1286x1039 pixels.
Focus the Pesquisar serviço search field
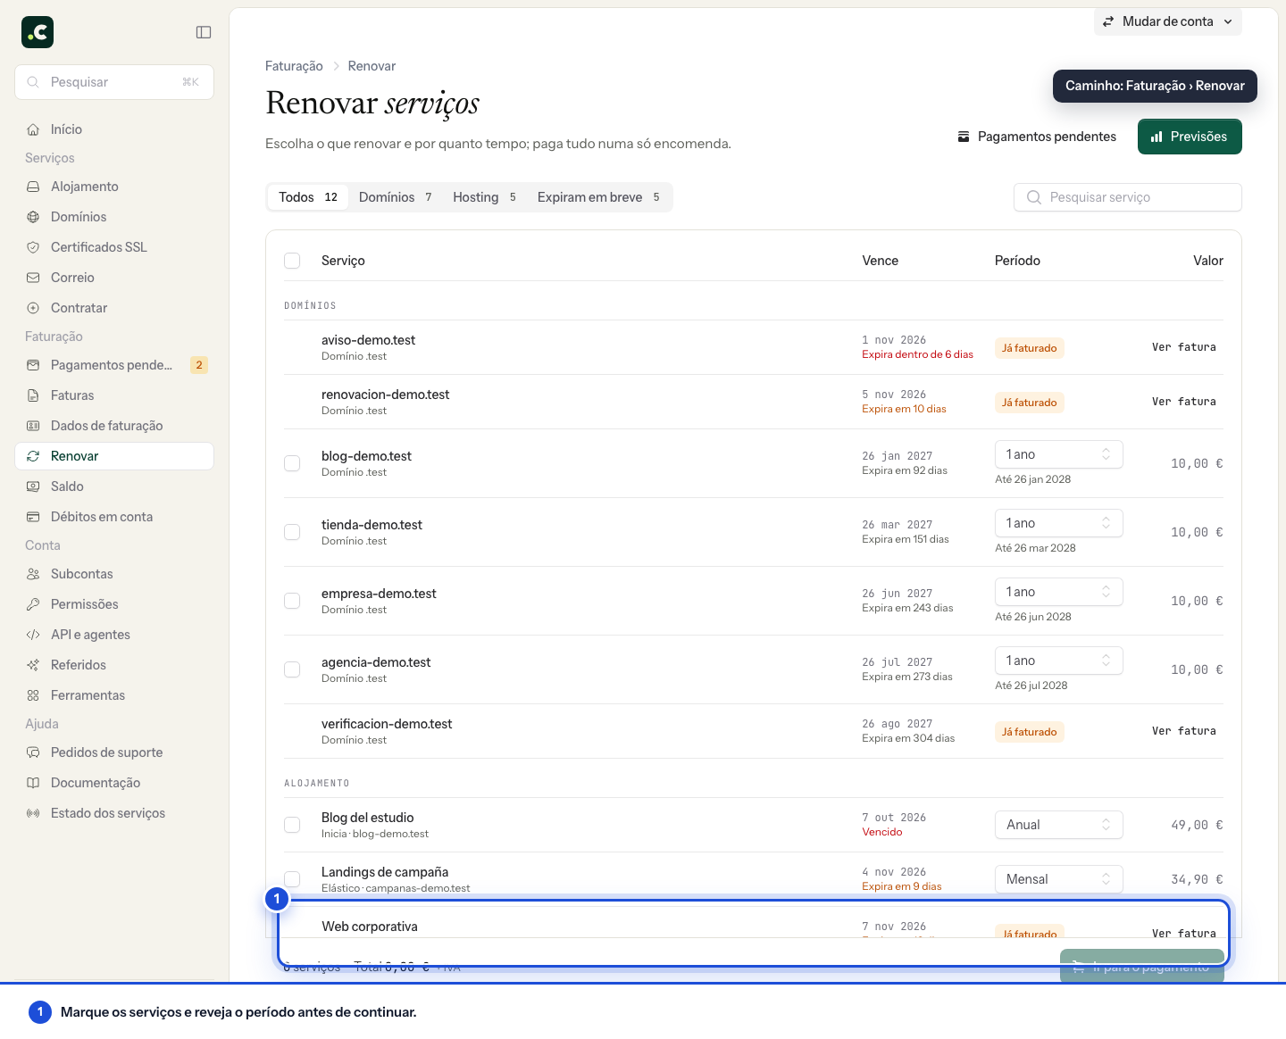[1127, 197]
